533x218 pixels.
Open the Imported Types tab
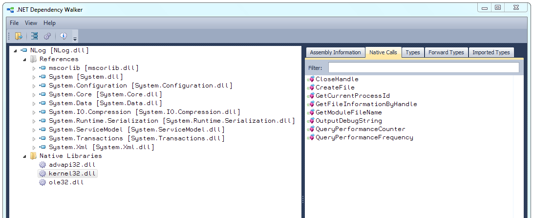[x=491, y=52]
